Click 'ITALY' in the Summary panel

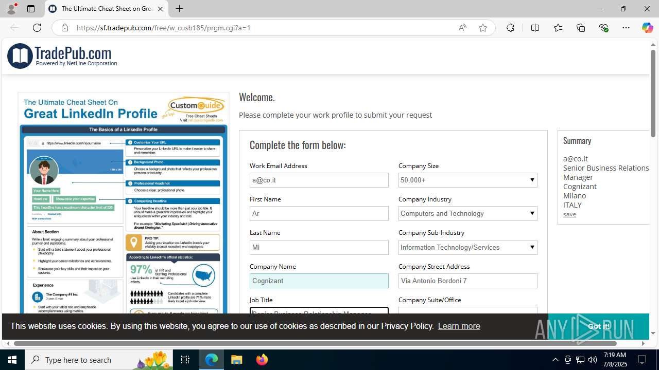click(x=573, y=205)
